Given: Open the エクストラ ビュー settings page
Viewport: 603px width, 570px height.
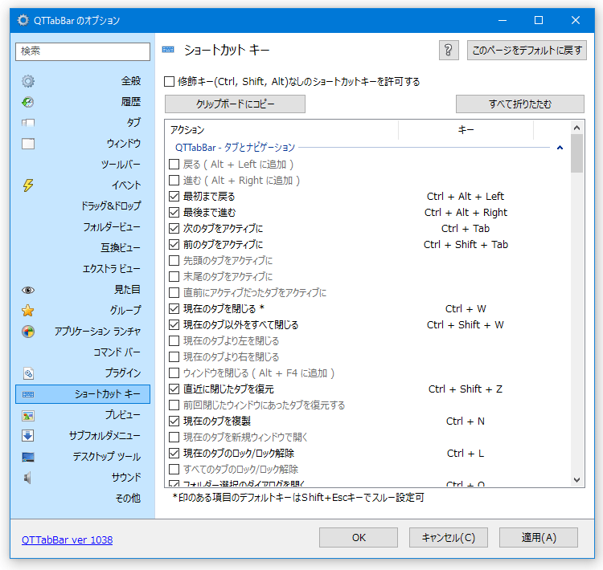Looking at the screenshot, I should [x=83, y=269].
